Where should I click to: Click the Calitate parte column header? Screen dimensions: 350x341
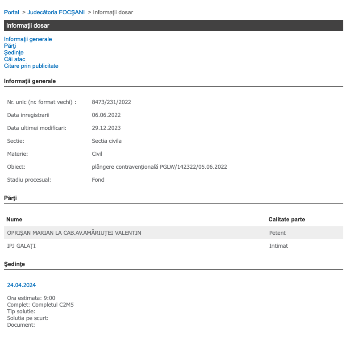coord(287,220)
